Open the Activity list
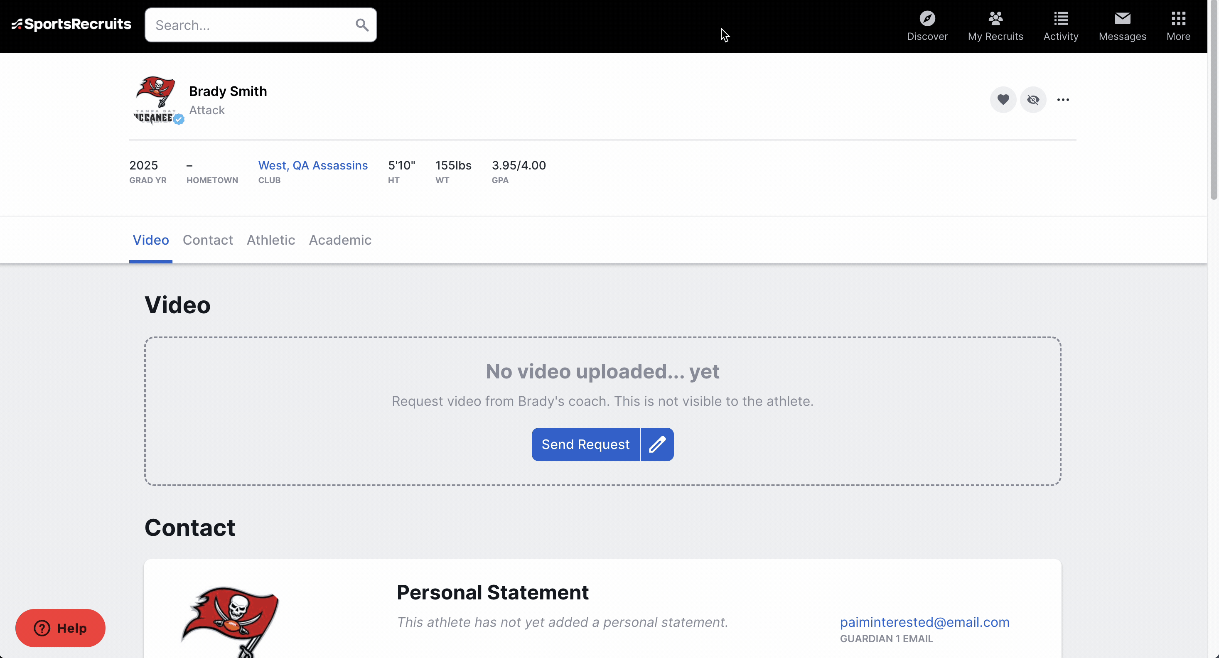The image size is (1219, 658). click(x=1060, y=26)
